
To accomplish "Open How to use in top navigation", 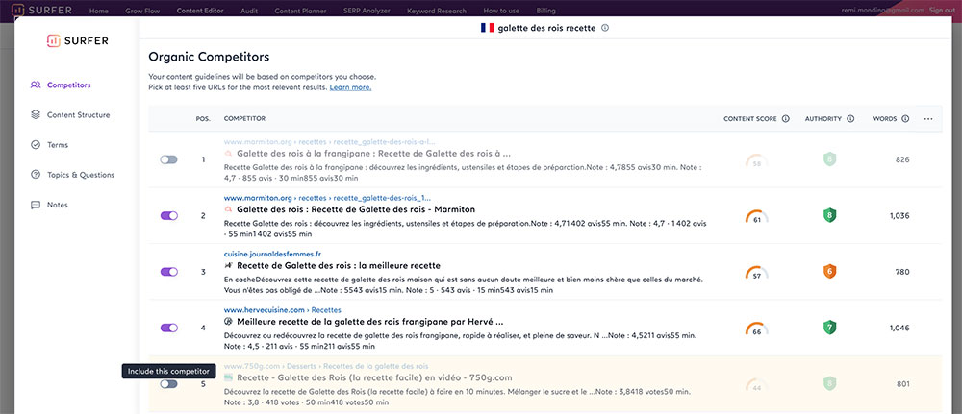I will [x=501, y=11].
